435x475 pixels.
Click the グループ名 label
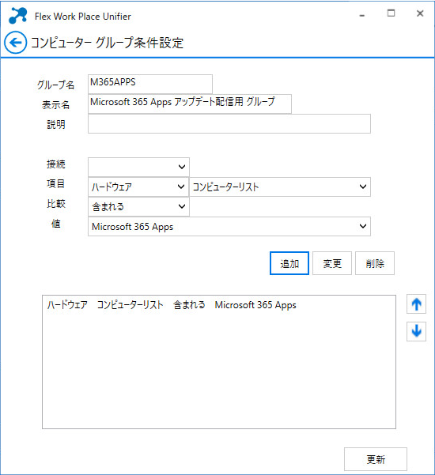[x=55, y=85]
